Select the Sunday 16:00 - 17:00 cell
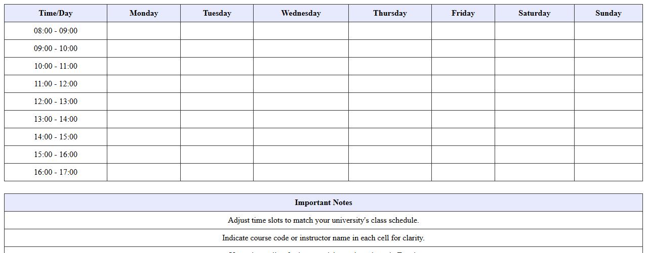 coord(608,172)
